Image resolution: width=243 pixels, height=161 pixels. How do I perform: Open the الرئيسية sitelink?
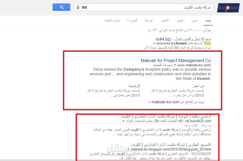(134, 85)
